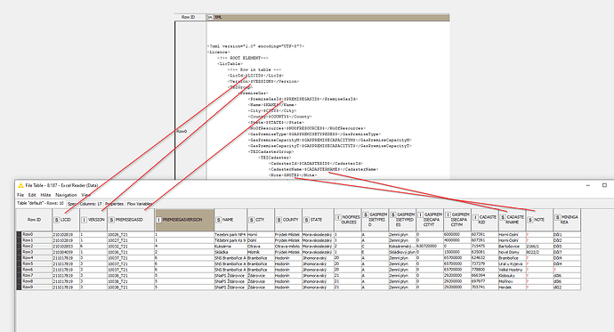Screen dimensions: 614x332
Task: Click the Bartošovice cell in CADASTERNAME column
Action: [x=512, y=247]
